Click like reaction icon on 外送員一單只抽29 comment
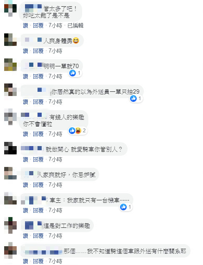Screen dimensions: 203x265 point(133,98)
